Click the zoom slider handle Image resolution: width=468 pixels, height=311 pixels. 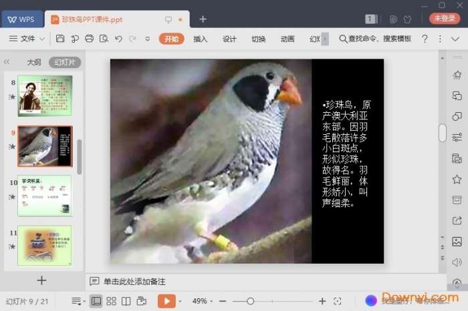pos(251,301)
